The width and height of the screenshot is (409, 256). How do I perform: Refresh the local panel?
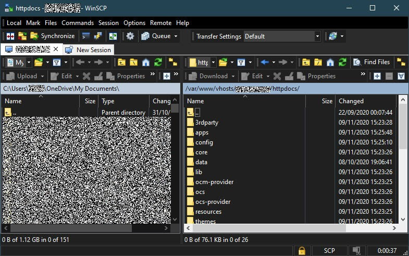point(158,63)
